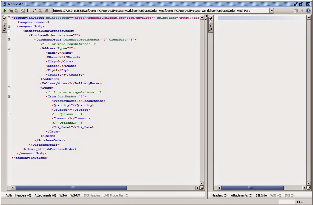Submit the request to the endpoint
Image resolution: width=313 pixels, height=205 pixels.
pos(5,10)
